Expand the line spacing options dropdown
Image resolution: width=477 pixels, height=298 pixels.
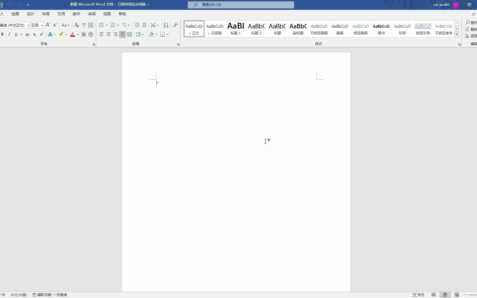143,34
